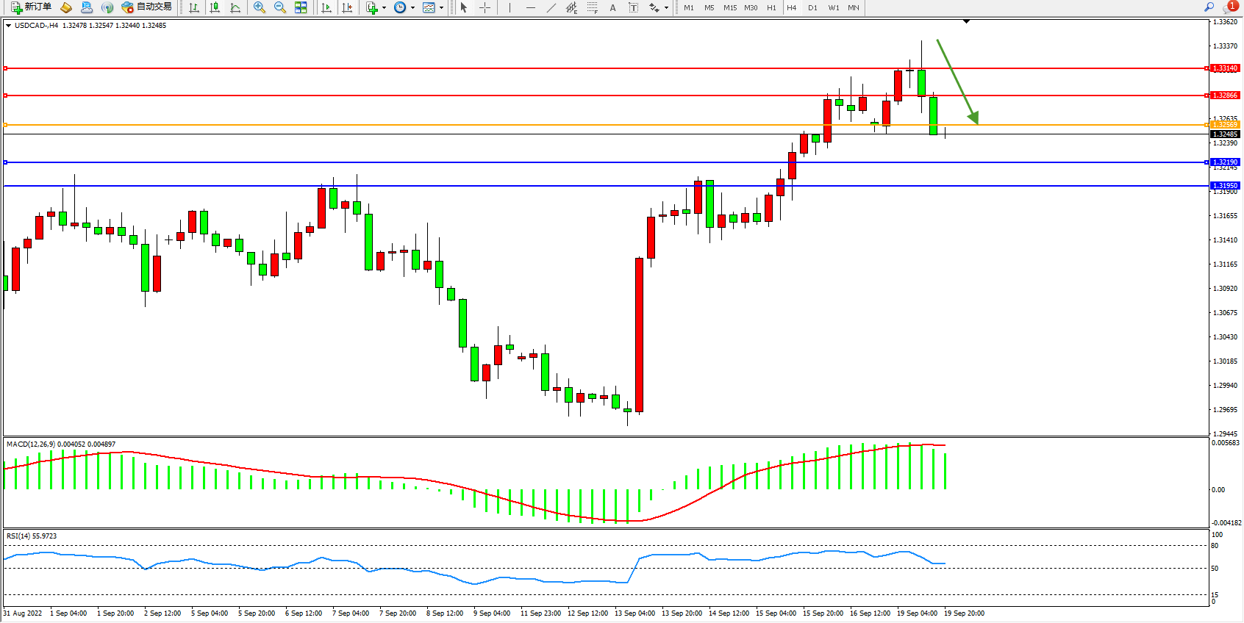Zoom in on the chart

click(x=260, y=7)
